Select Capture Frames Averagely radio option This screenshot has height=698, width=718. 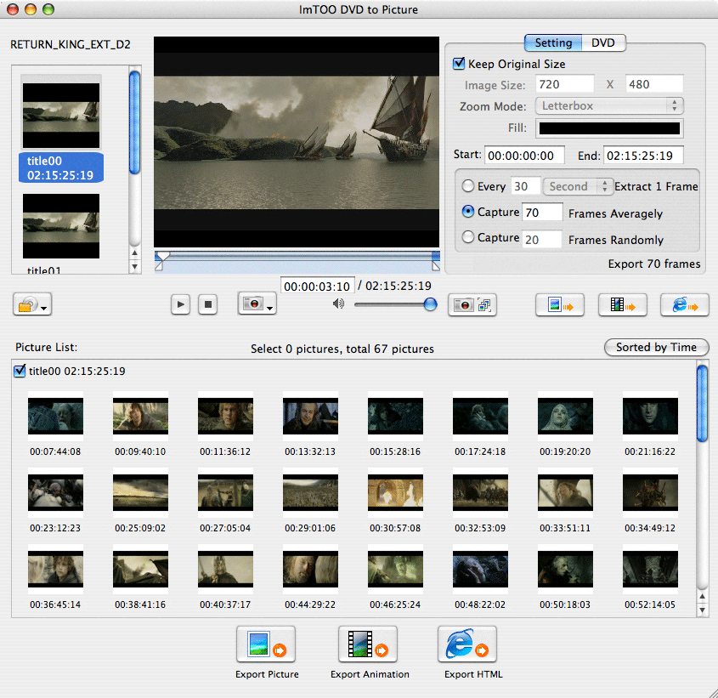pos(468,212)
